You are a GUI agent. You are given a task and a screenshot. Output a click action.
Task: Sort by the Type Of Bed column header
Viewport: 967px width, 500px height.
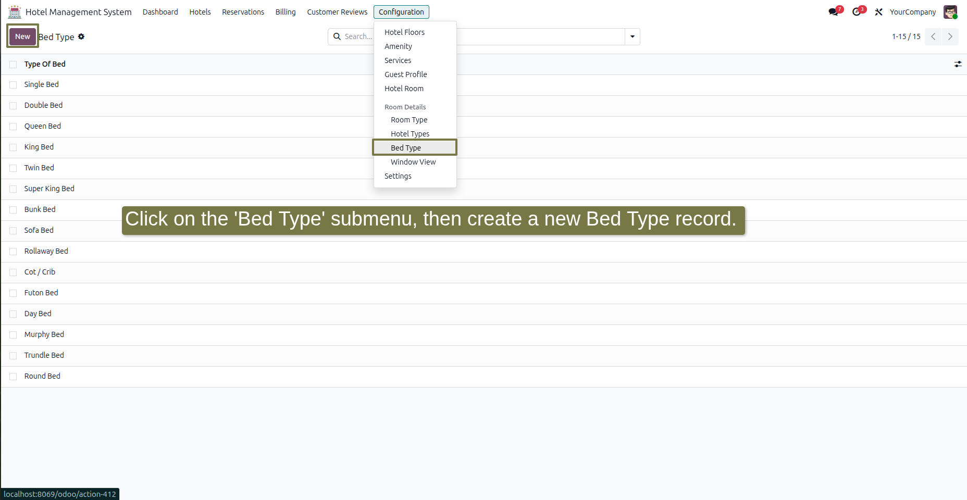(x=45, y=64)
